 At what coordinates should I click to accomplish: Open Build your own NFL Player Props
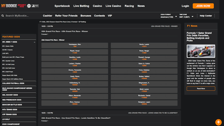pos(13,57)
